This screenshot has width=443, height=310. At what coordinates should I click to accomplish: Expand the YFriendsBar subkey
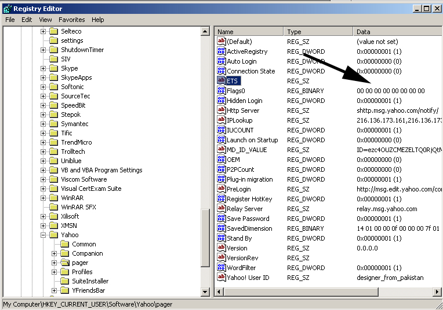tap(55, 290)
